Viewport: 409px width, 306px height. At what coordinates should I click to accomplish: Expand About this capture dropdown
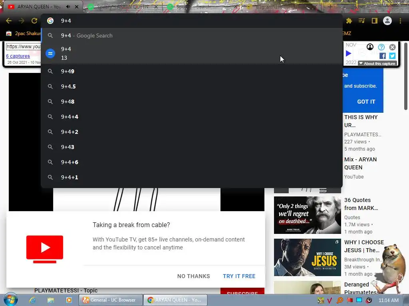point(377,63)
